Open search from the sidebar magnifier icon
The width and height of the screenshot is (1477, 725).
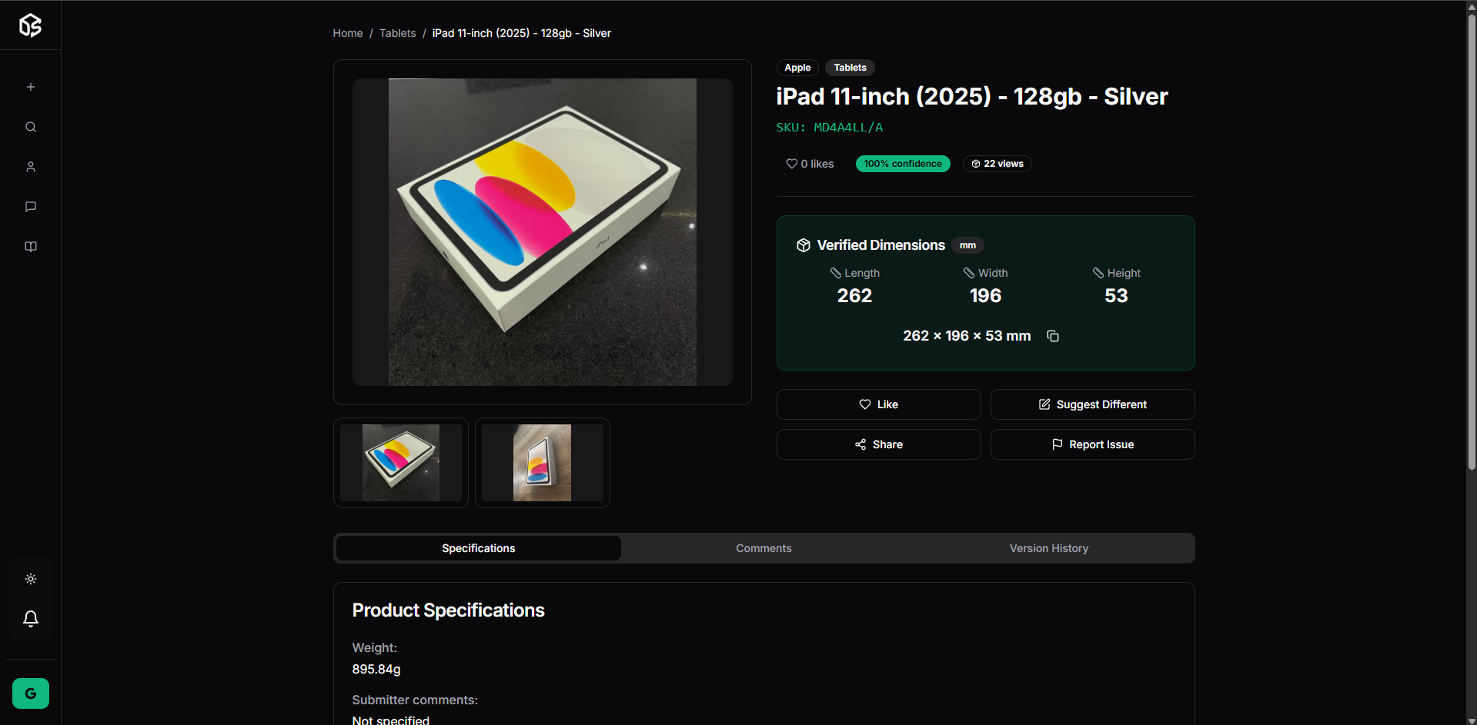31,127
